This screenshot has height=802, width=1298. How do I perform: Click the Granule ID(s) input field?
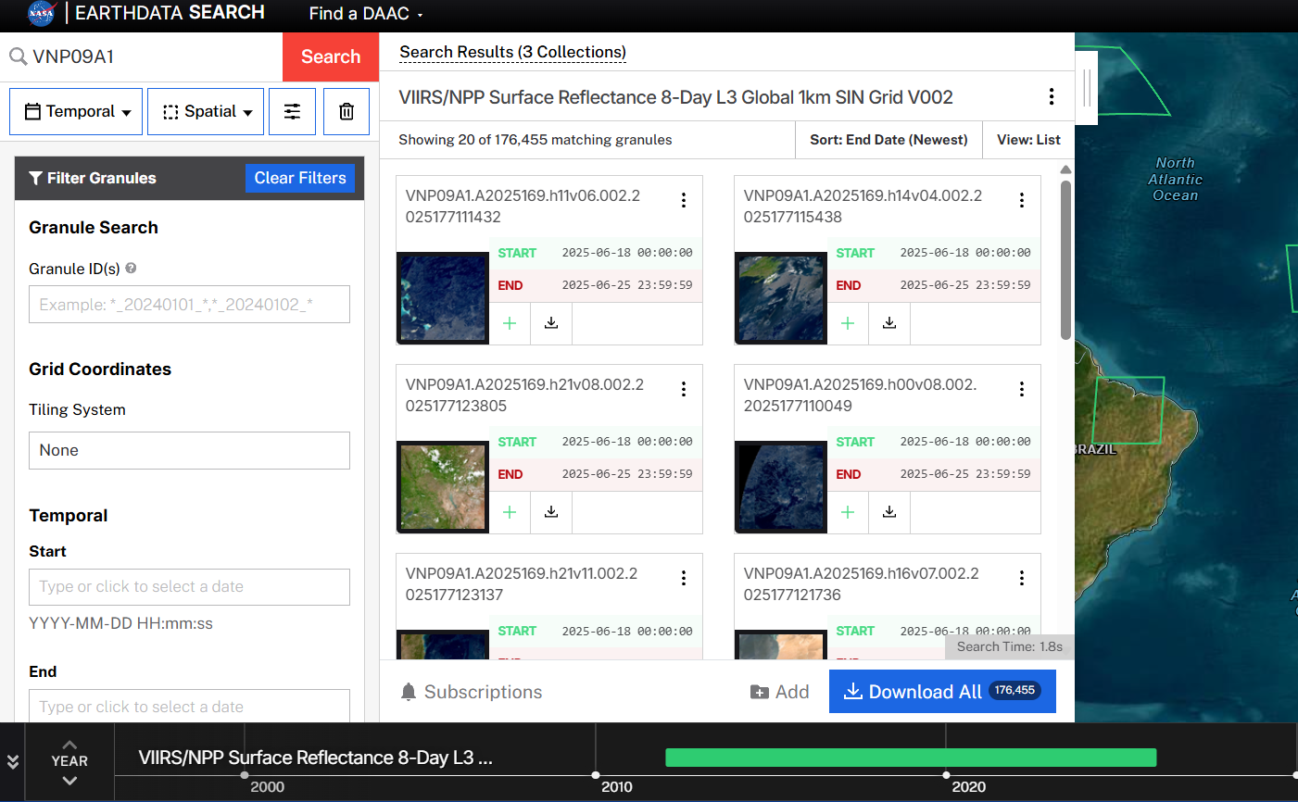point(189,304)
